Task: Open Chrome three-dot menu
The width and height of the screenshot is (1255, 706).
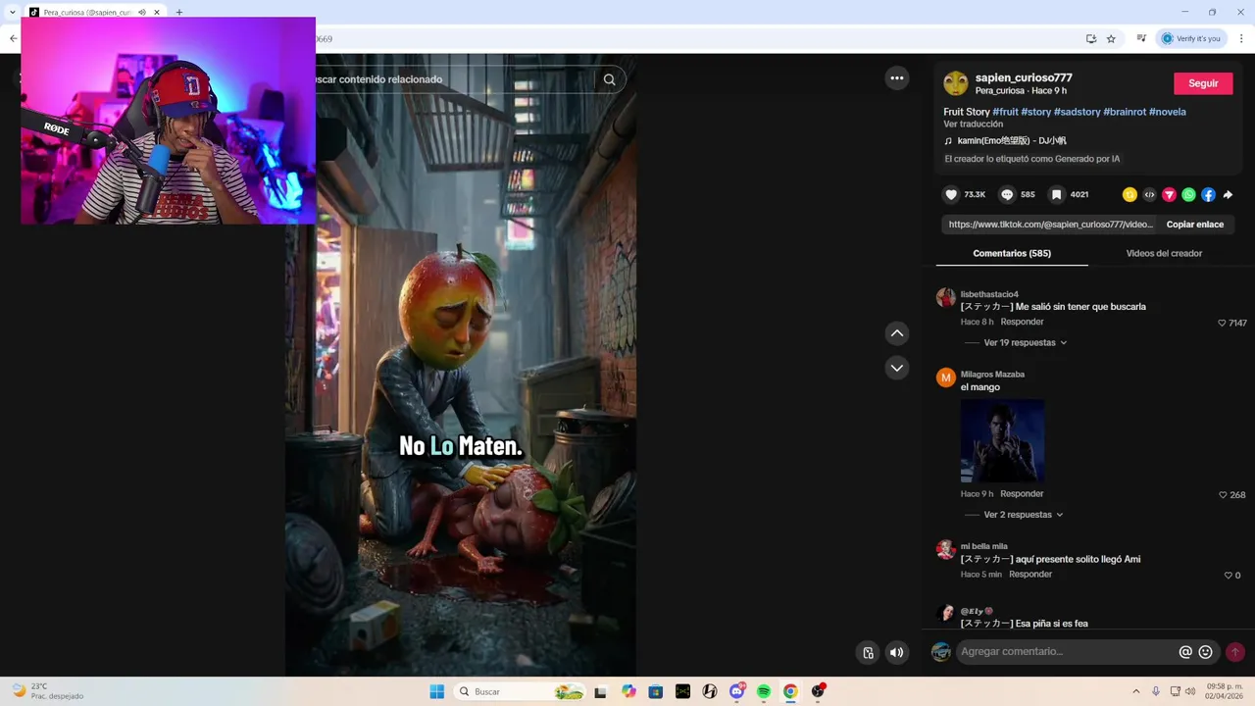Action: (x=1241, y=38)
